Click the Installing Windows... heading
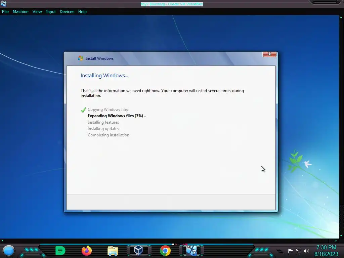344x258 pixels. (x=104, y=76)
